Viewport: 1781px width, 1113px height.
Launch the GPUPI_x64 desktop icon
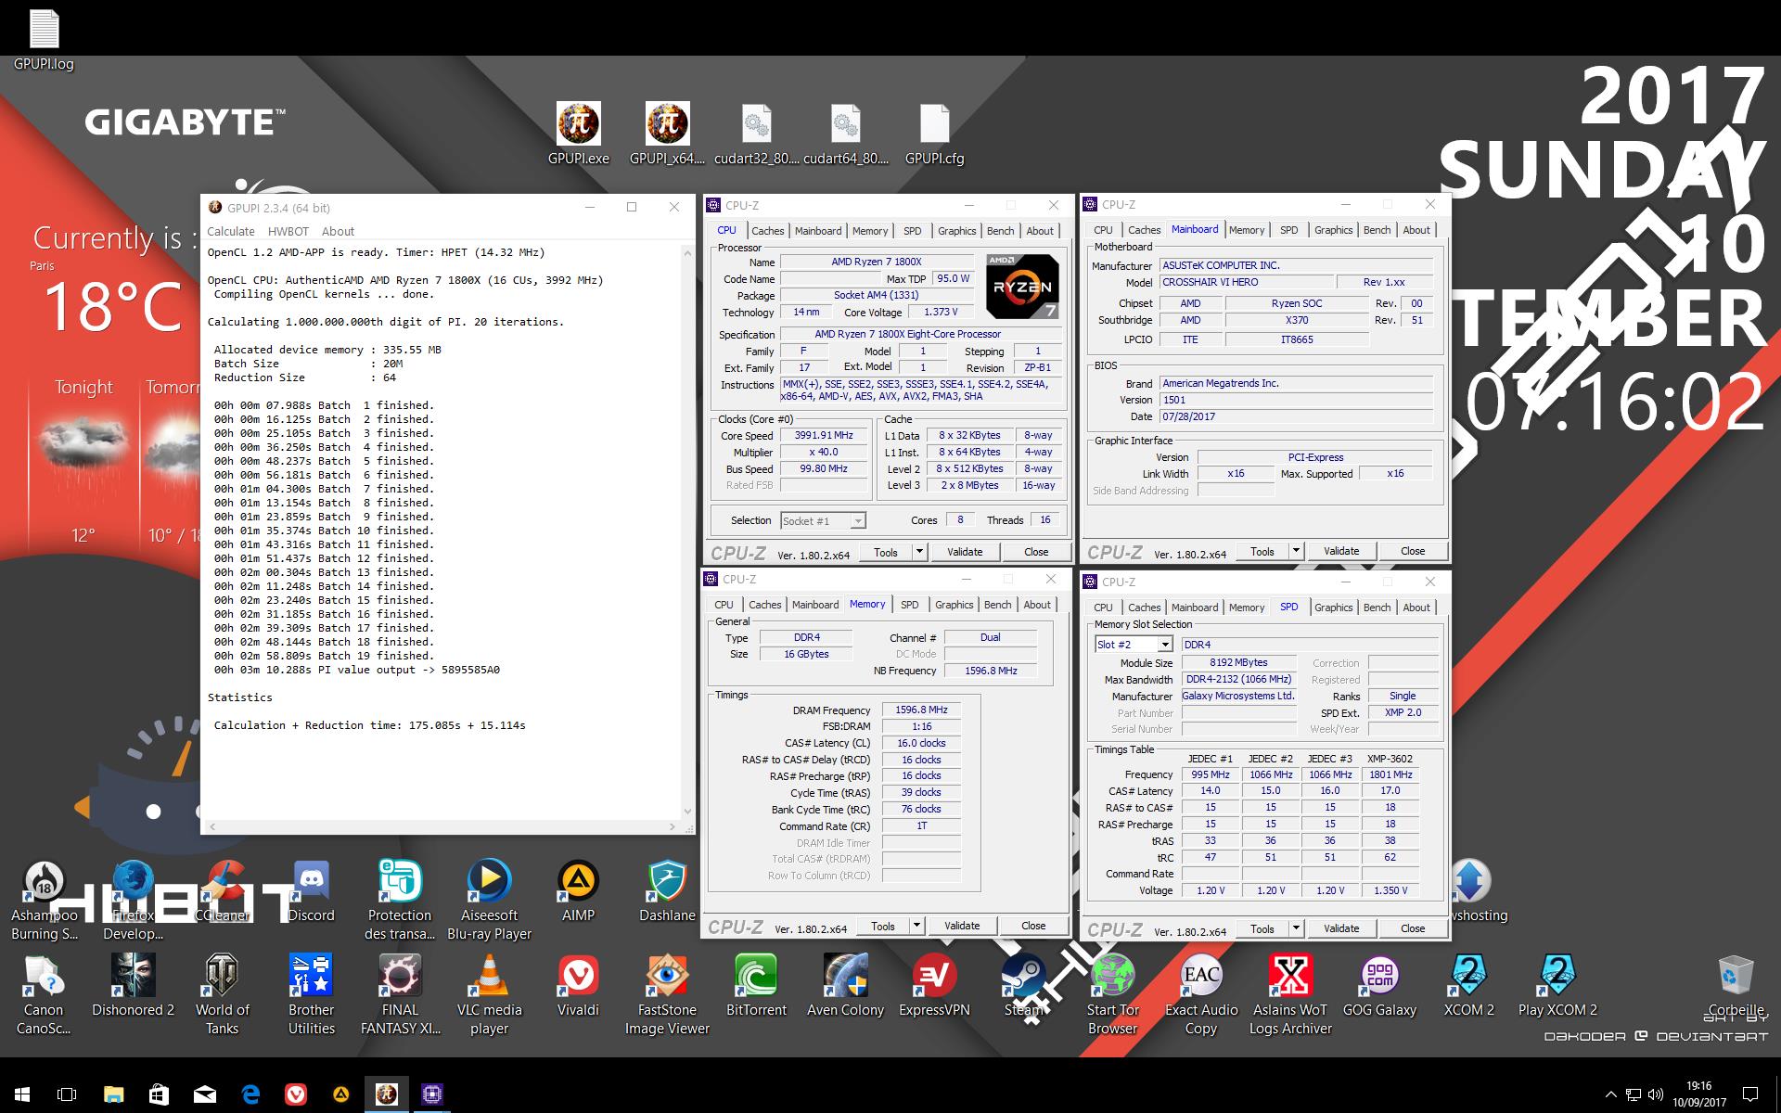coord(667,133)
